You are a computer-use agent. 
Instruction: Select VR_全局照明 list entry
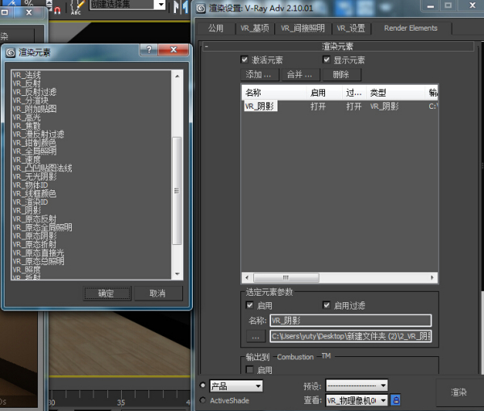(34, 152)
